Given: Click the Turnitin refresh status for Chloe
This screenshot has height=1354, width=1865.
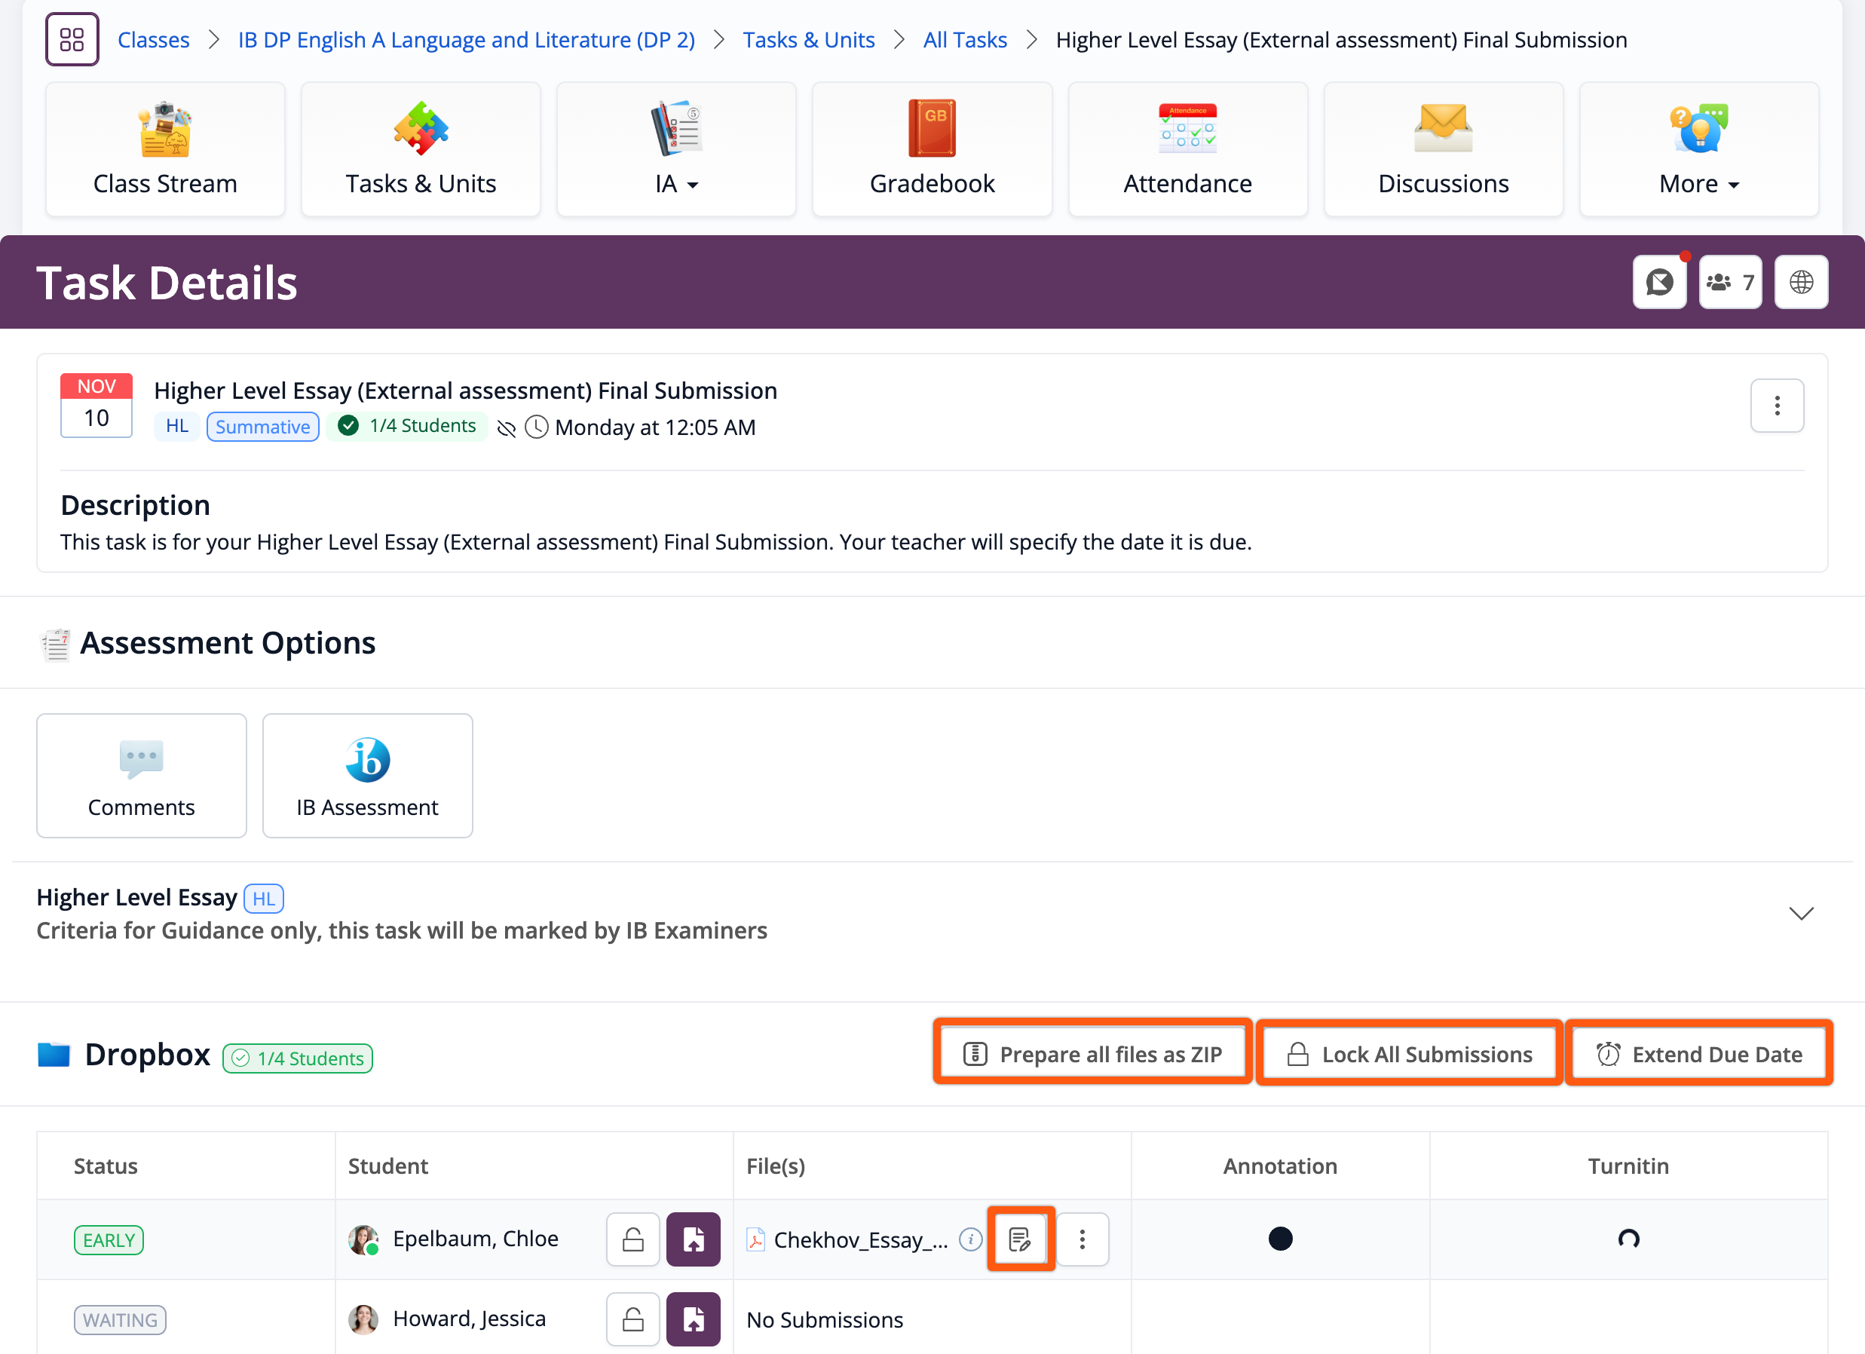Looking at the screenshot, I should [x=1628, y=1239].
